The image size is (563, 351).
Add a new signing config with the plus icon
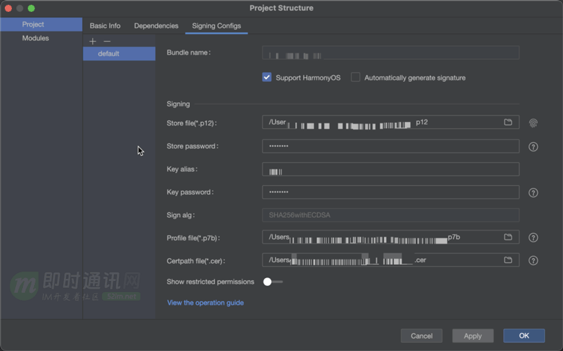92,41
